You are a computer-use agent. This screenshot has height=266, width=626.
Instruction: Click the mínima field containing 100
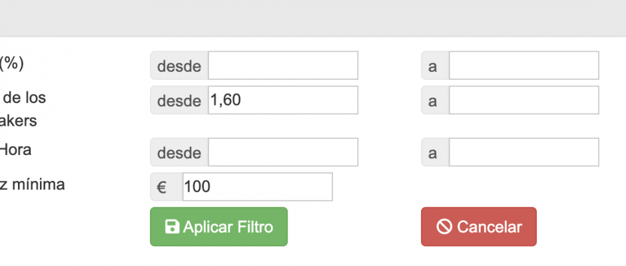pyautogui.click(x=258, y=187)
